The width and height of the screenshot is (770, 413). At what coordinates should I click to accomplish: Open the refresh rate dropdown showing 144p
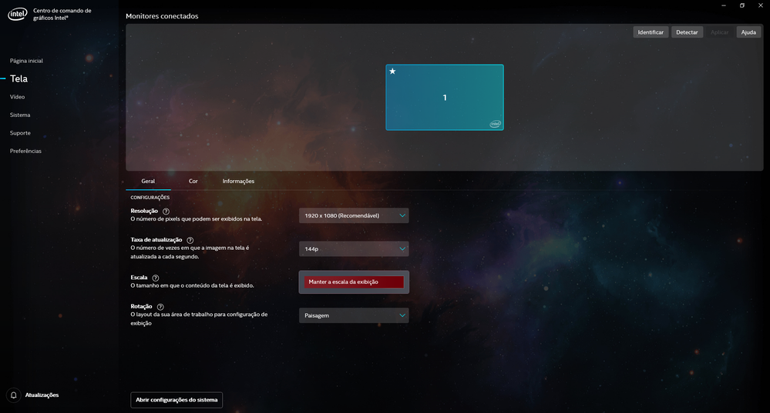354,249
